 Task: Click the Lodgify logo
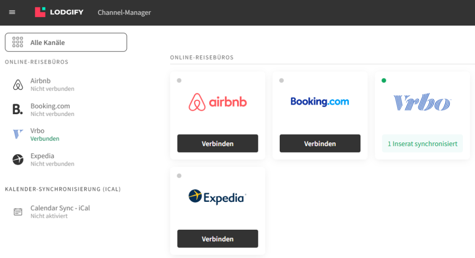[x=59, y=12]
